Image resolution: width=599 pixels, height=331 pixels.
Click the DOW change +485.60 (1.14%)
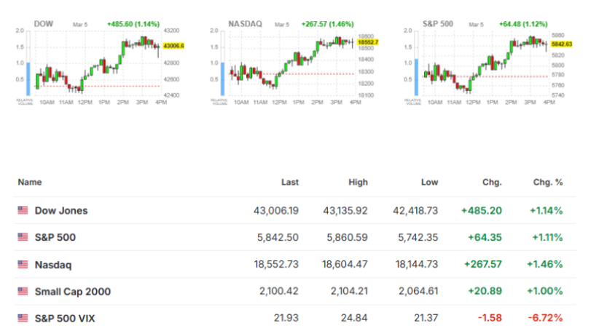click(x=133, y=24)
